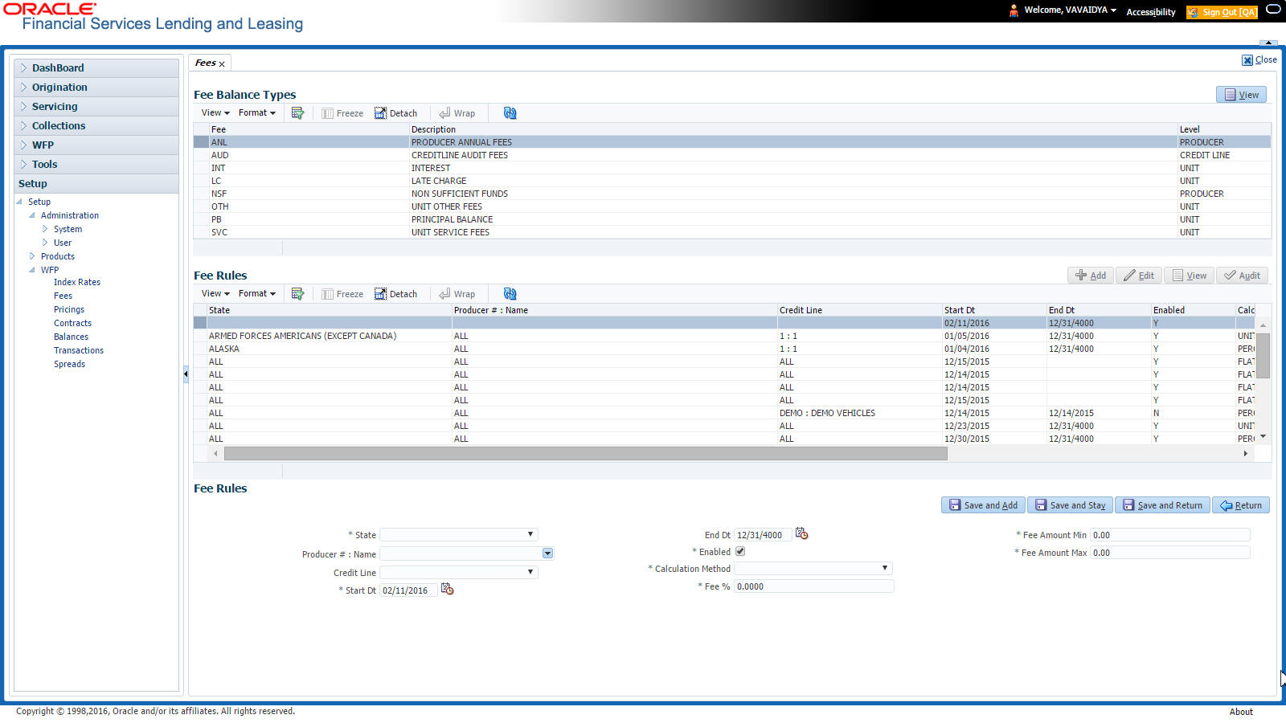
Task: Expand the Products tree node
Action: coord(32,256)
